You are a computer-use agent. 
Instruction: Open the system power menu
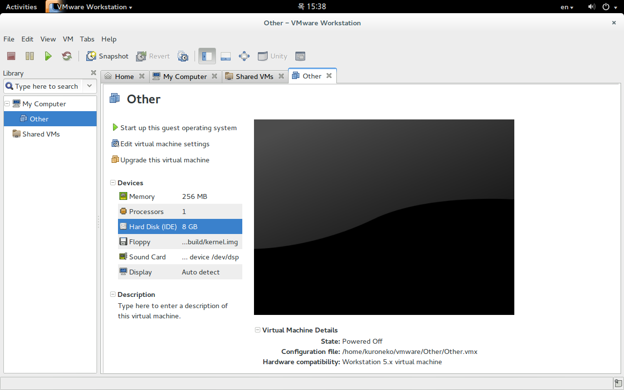(x=609, y=7)
